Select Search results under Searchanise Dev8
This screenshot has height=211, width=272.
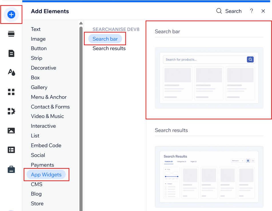point(109,48)
